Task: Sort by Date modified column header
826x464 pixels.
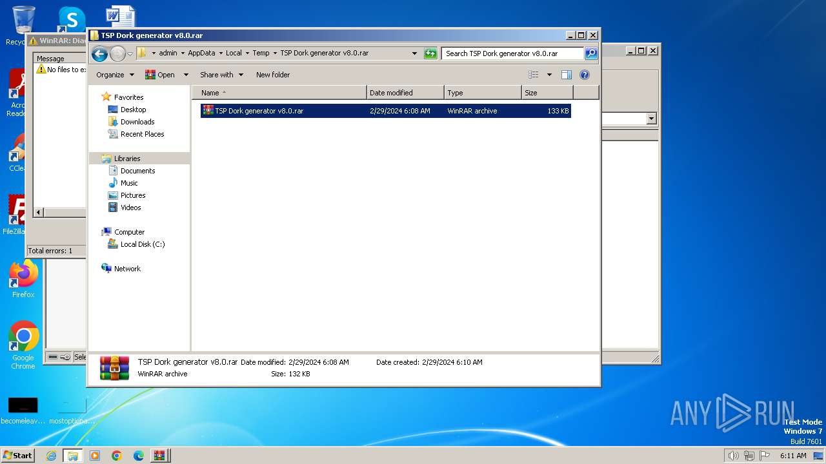Action: 405,93
